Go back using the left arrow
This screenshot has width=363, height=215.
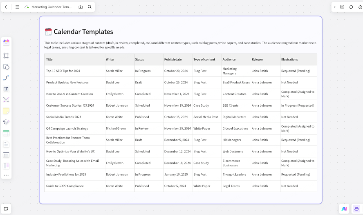click(x=6, y=7)
